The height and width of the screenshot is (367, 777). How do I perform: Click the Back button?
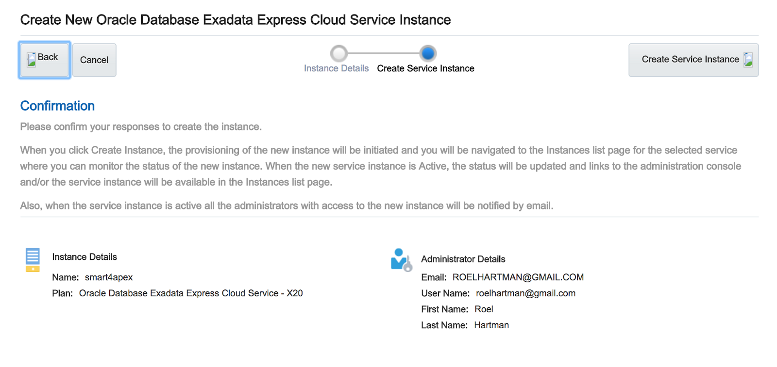point(45,60)
